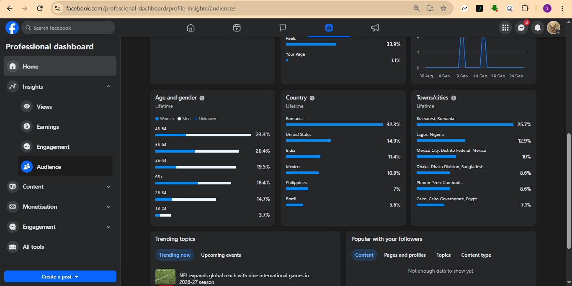Click the Facebook logo icon
Screen dimensions: 572x286
(x=12, y=28)
